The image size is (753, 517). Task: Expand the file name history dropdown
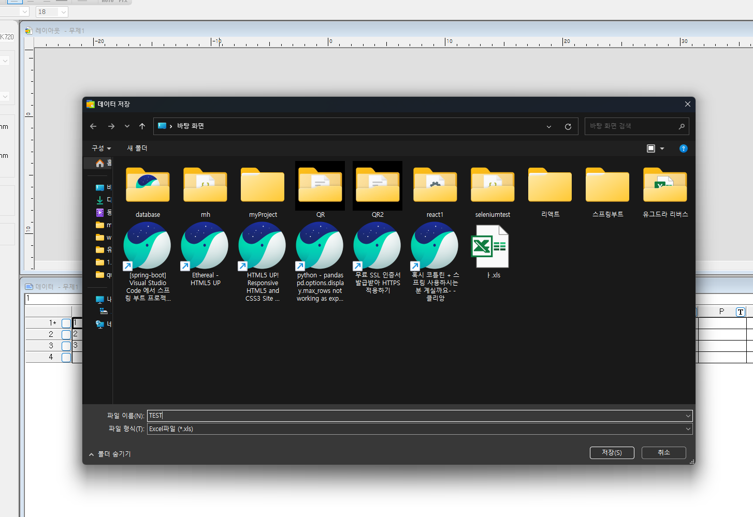688,416
